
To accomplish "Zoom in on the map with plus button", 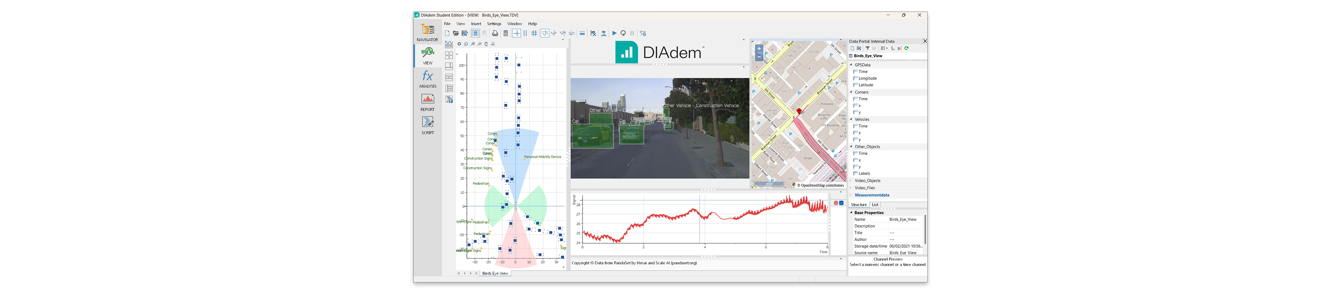I will click(759, 48).
